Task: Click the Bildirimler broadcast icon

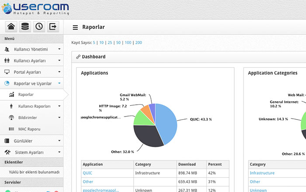Action: click(x=11, y=118)
